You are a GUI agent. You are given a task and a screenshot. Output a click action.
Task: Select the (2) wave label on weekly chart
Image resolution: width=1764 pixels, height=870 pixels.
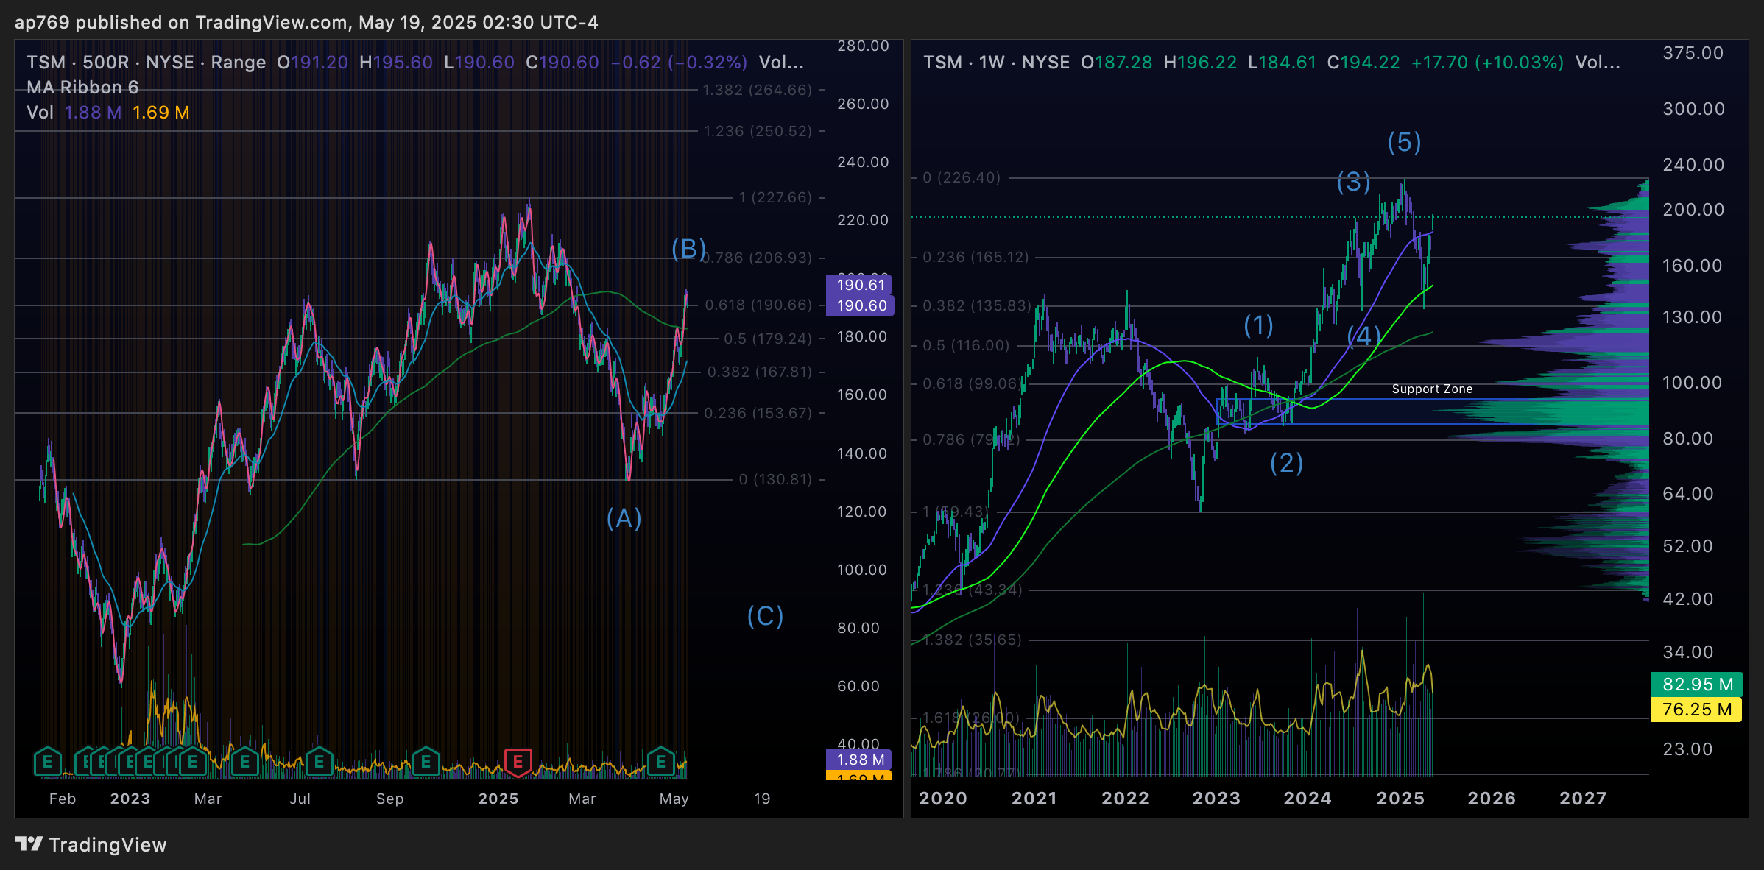coord(1286,463)
